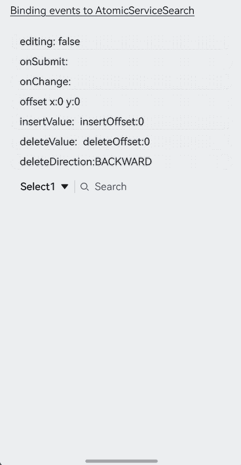Select the 'editing: false' status line

50,42
